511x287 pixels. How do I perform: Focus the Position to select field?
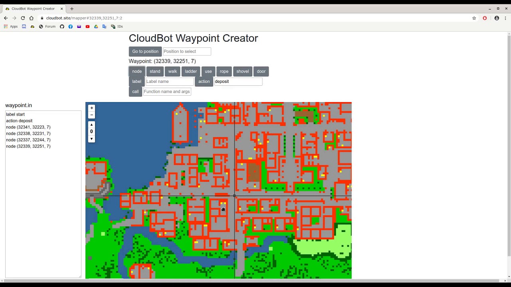[187, 51]
